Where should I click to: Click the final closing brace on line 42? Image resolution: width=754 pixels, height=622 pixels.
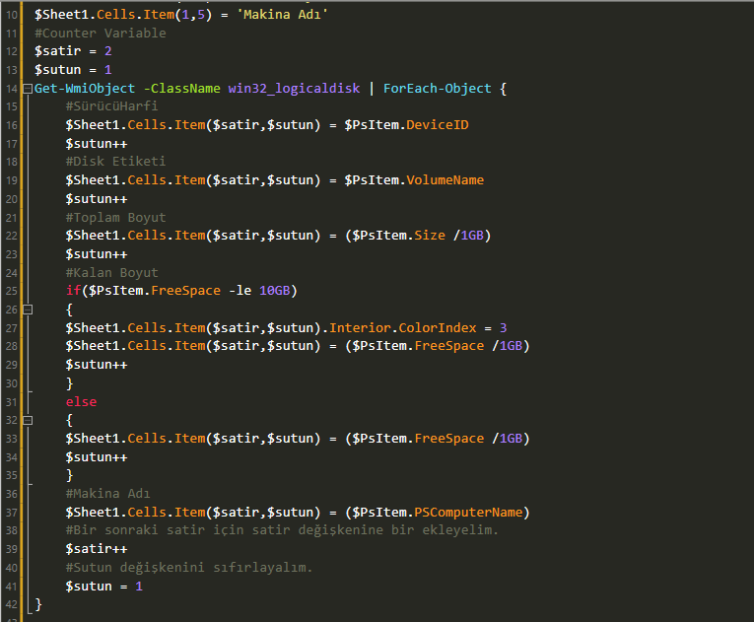(x=38, y=604)
